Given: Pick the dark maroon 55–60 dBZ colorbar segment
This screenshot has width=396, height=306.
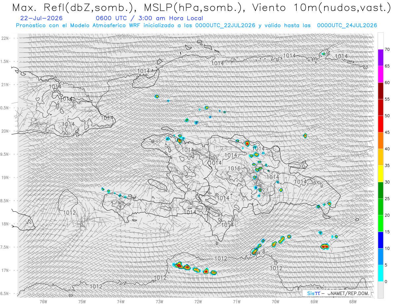Looking at the screenshot, I should (x=380, y=91).
